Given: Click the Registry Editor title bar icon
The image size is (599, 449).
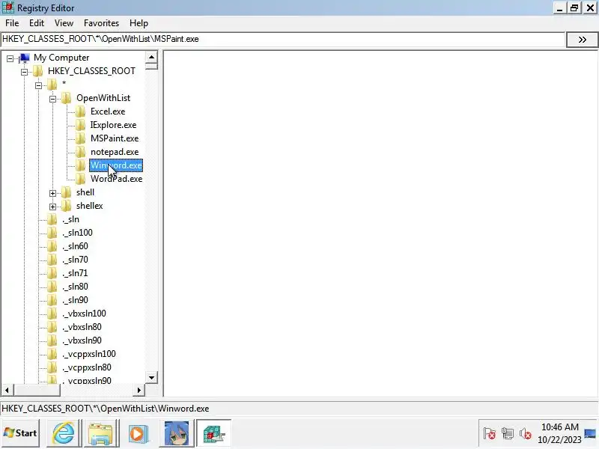Looking at the screenshot, I should point(7,7).
